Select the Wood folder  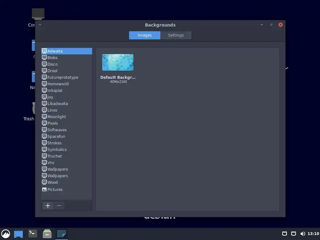[x=67, y=182]
